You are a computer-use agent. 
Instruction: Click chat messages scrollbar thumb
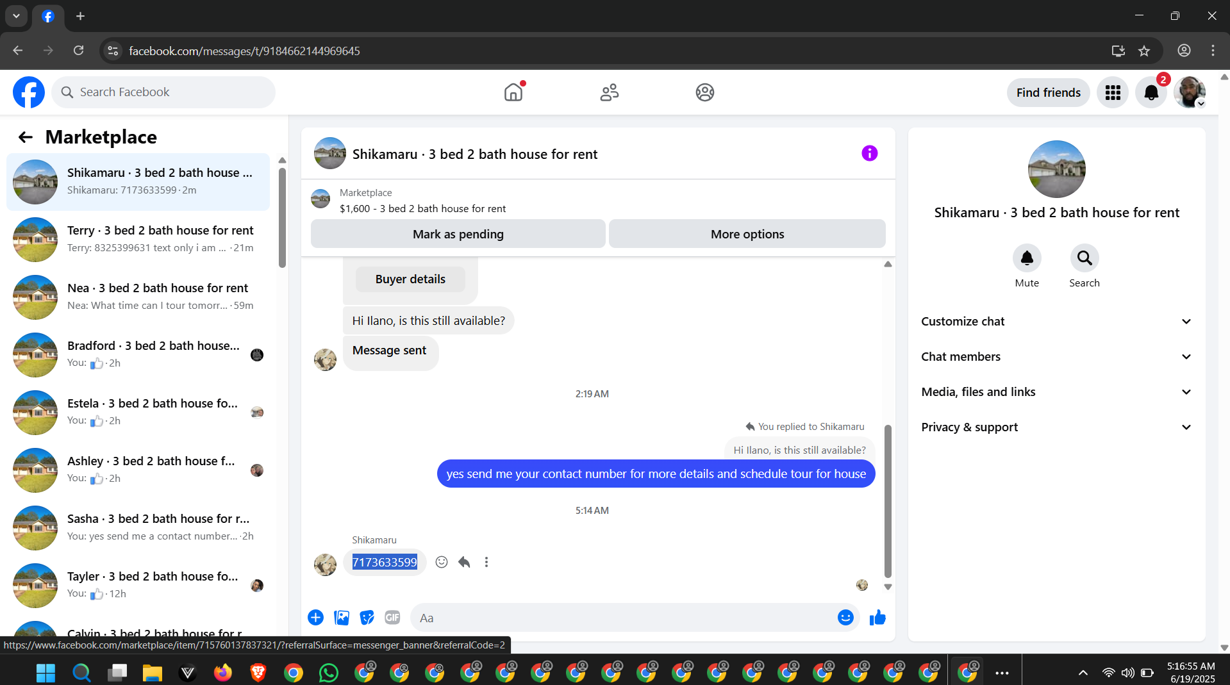[888, 501]
